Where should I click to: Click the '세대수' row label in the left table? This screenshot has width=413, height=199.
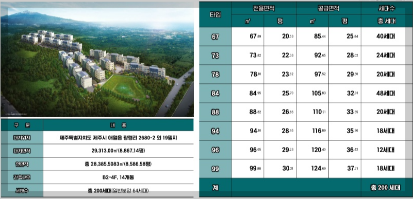(x=22, y=191)
